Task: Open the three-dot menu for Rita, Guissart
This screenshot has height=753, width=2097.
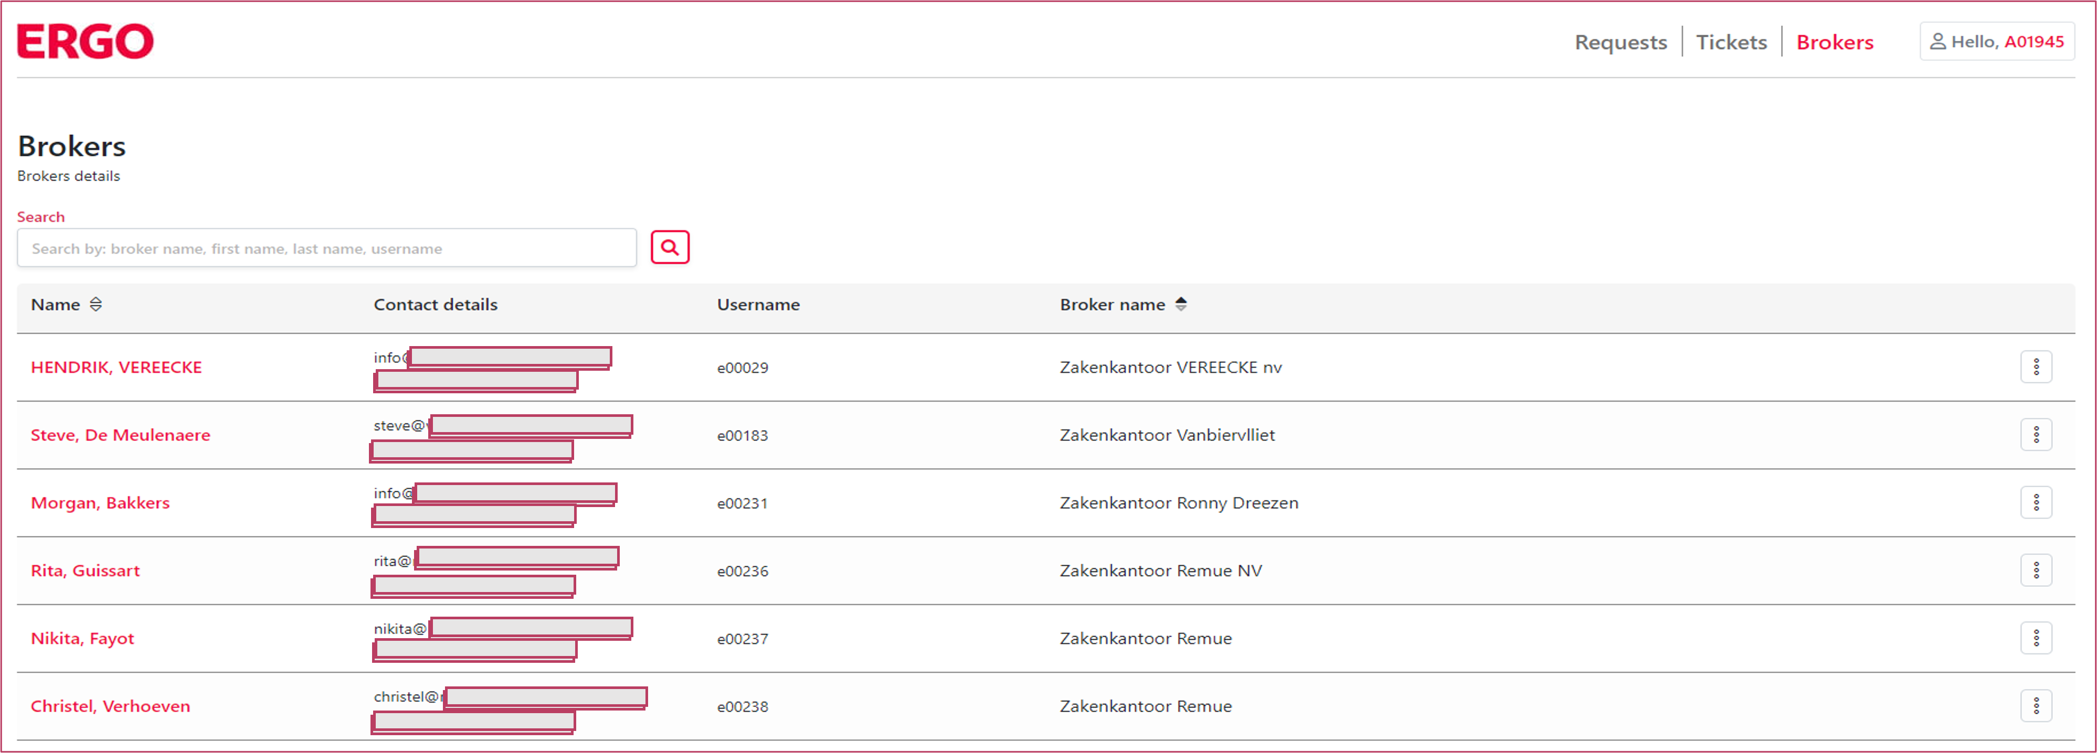Action: (x=2035, y=570)
